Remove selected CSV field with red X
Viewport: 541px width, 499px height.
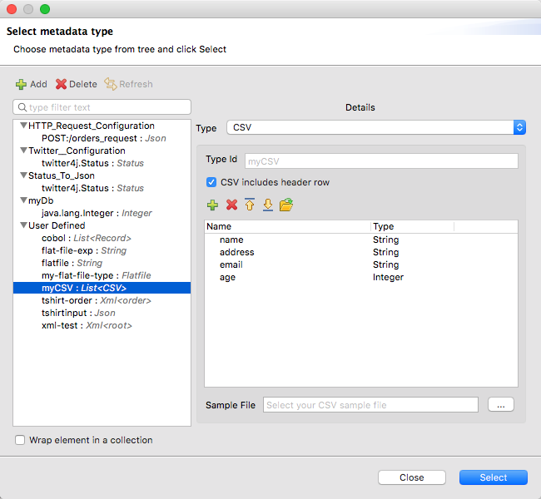click(x=231, y=205)
